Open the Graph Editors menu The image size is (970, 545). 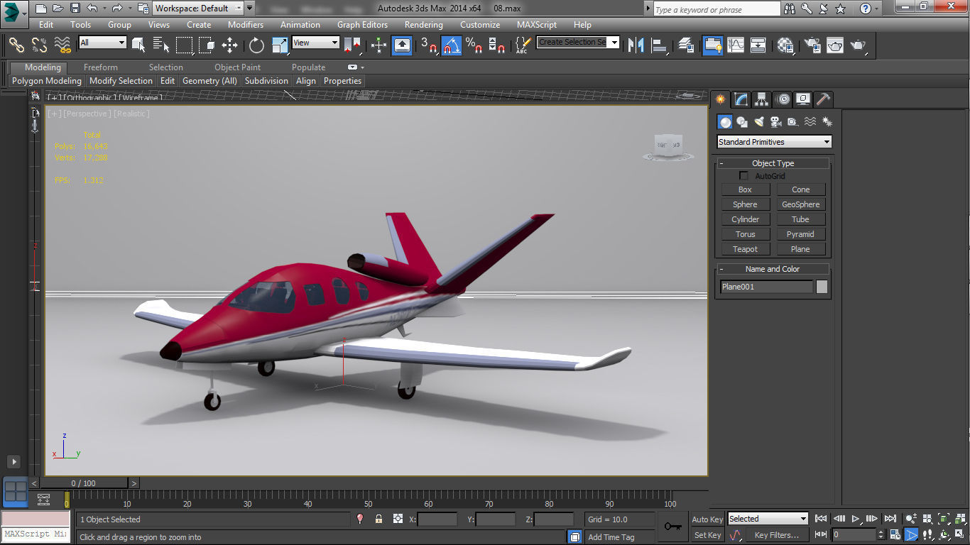(x=362, y=24)
